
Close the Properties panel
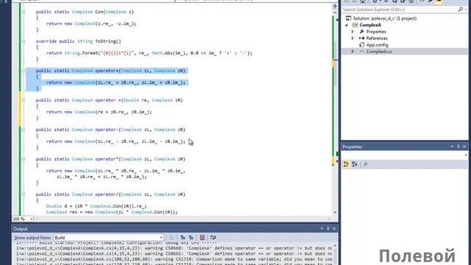[x=464, y=146]
